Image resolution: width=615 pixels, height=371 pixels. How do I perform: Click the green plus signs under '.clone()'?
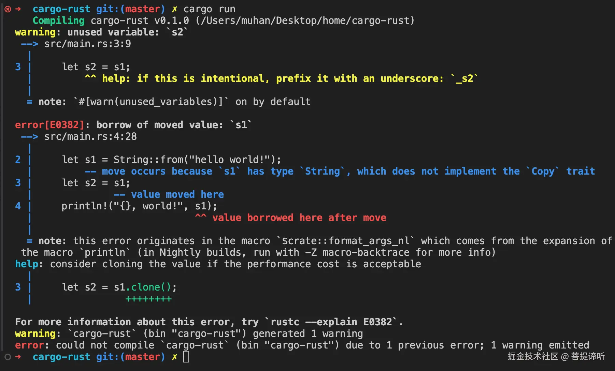coord(148,299)
